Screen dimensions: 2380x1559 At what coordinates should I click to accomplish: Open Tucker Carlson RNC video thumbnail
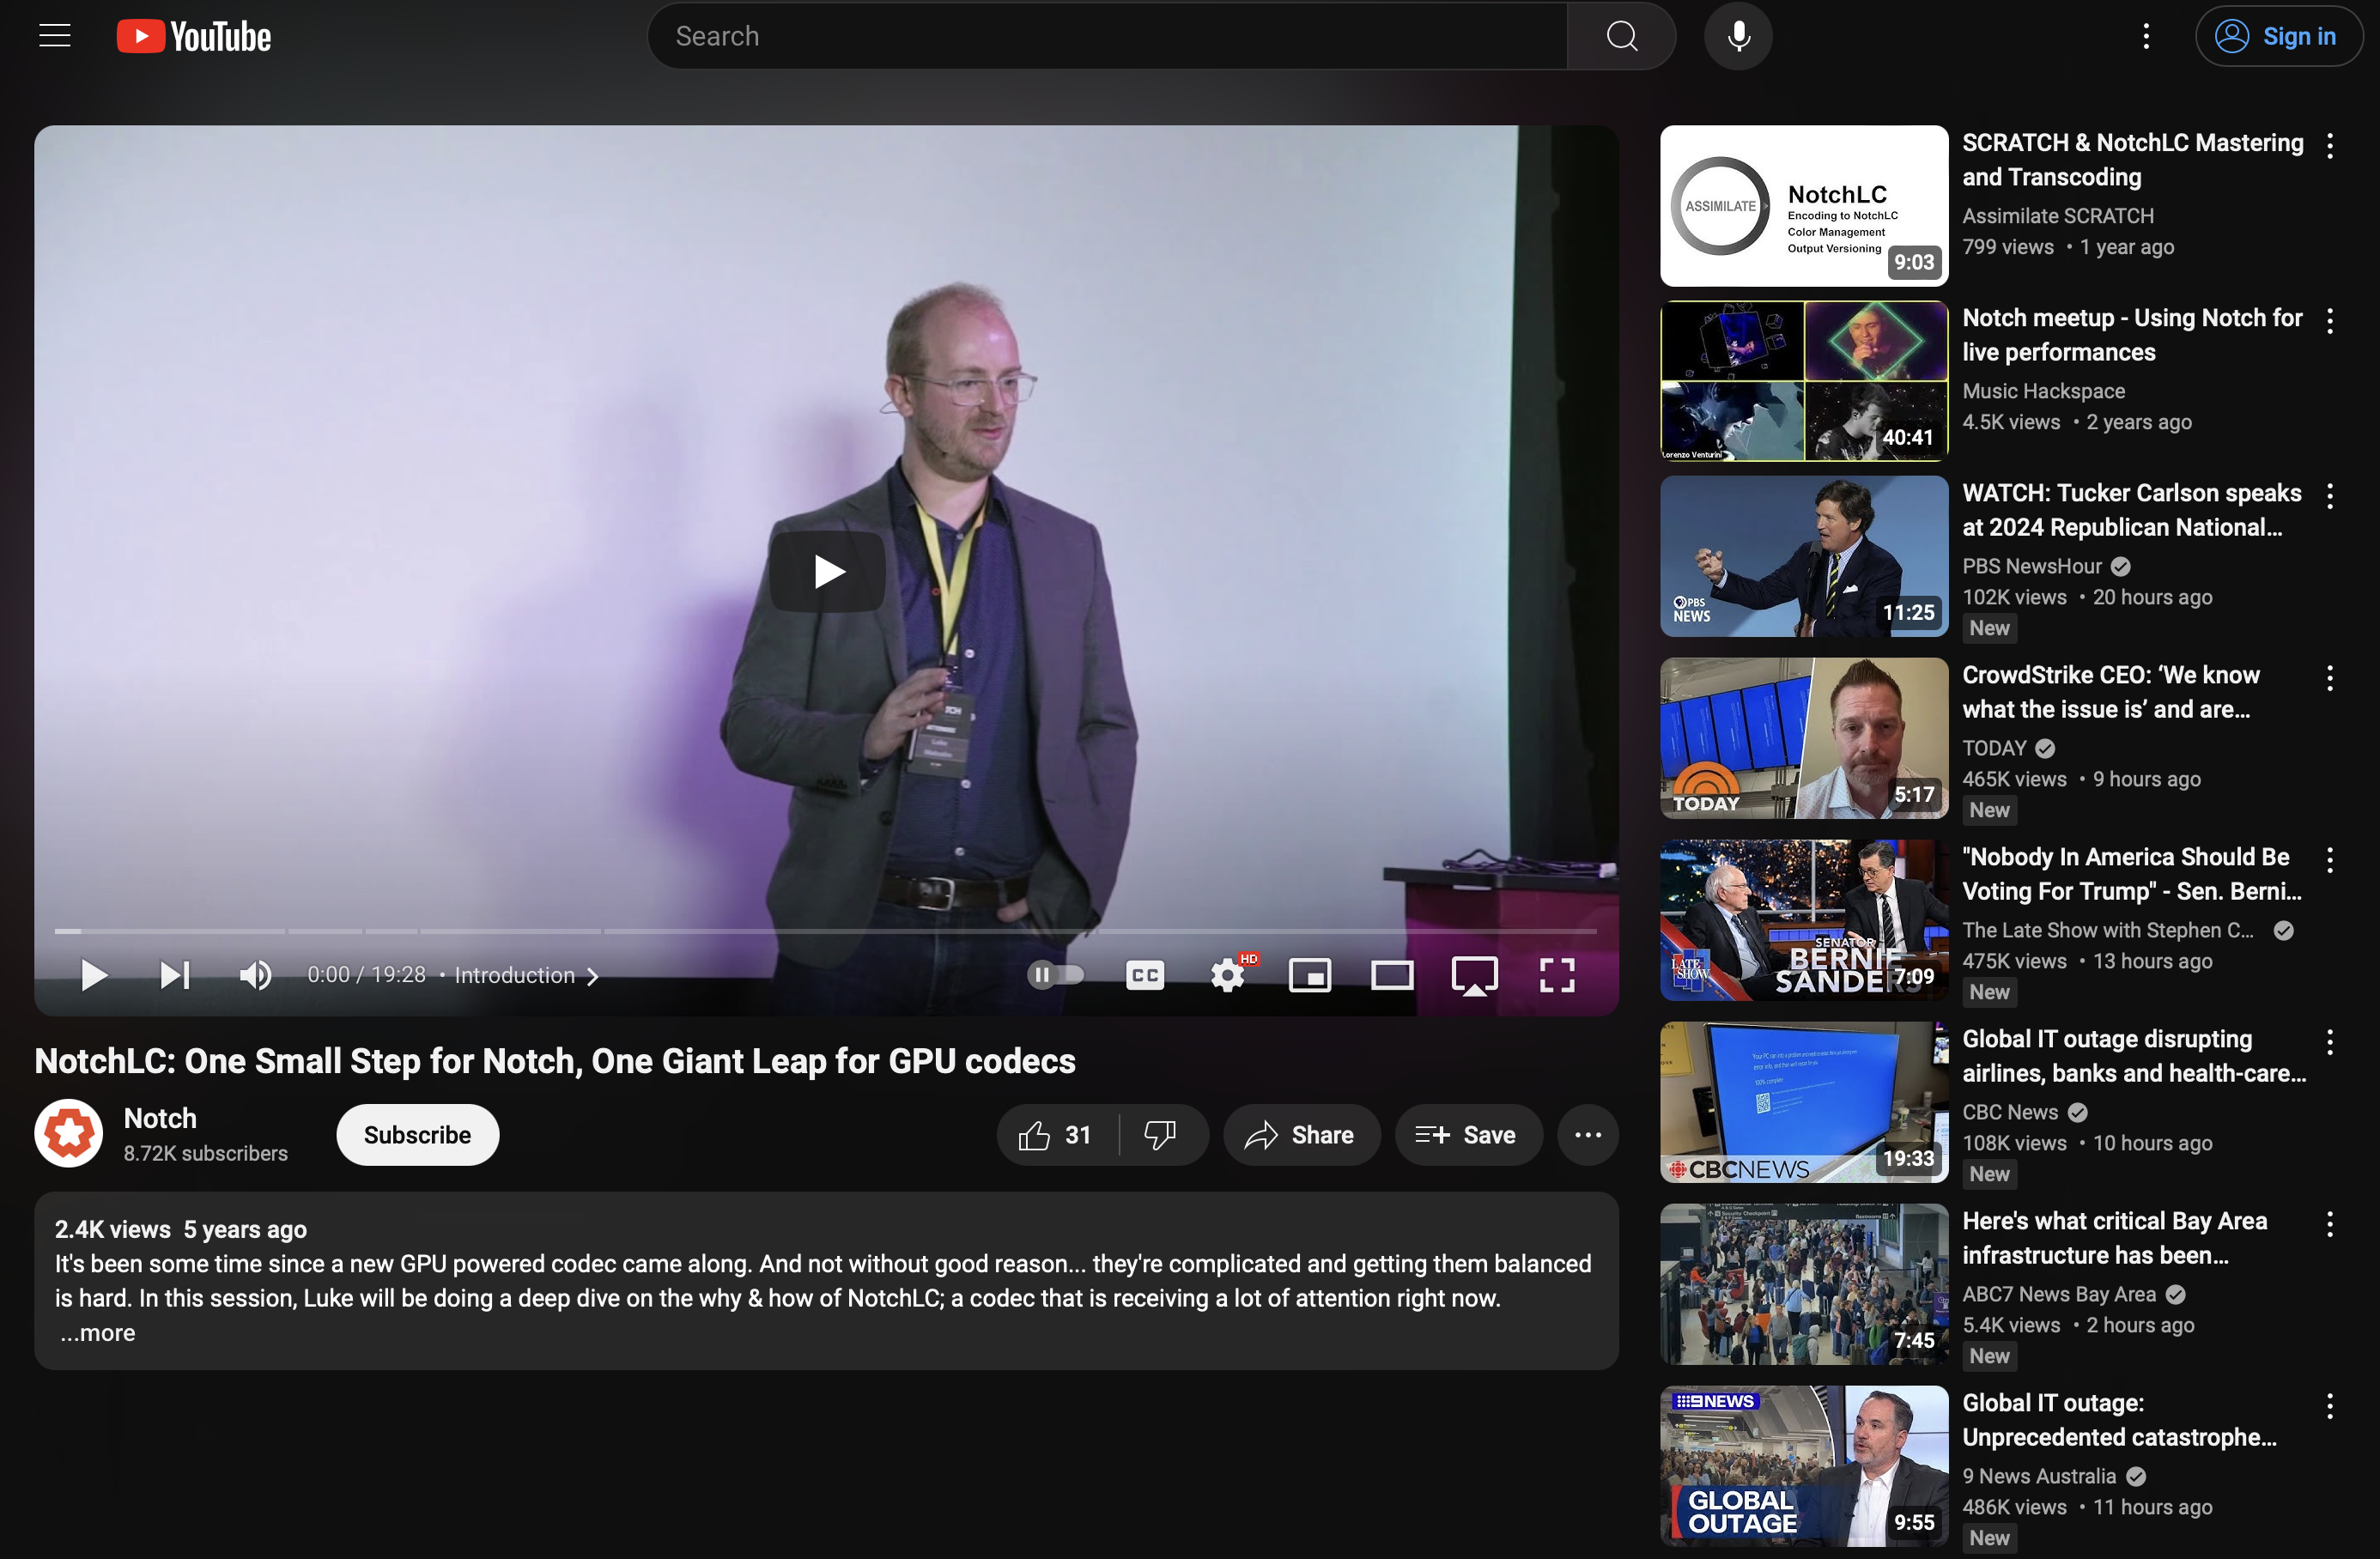click(1804, 556)
